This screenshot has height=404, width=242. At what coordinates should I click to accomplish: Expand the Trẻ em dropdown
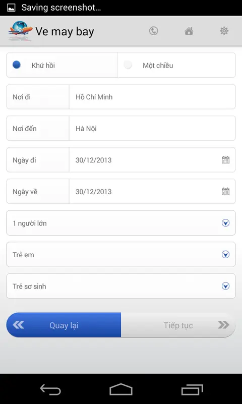coord(121,255)
